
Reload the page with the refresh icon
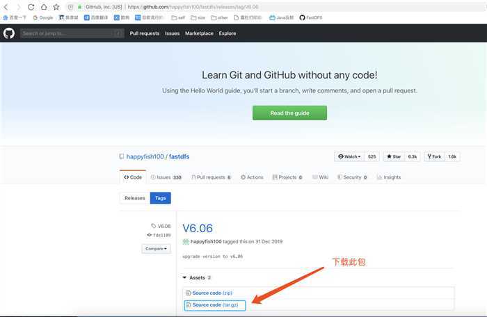(x=31, y=7)
